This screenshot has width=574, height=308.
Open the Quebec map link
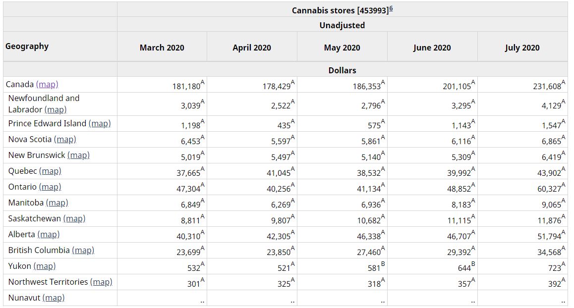[50, 171]
